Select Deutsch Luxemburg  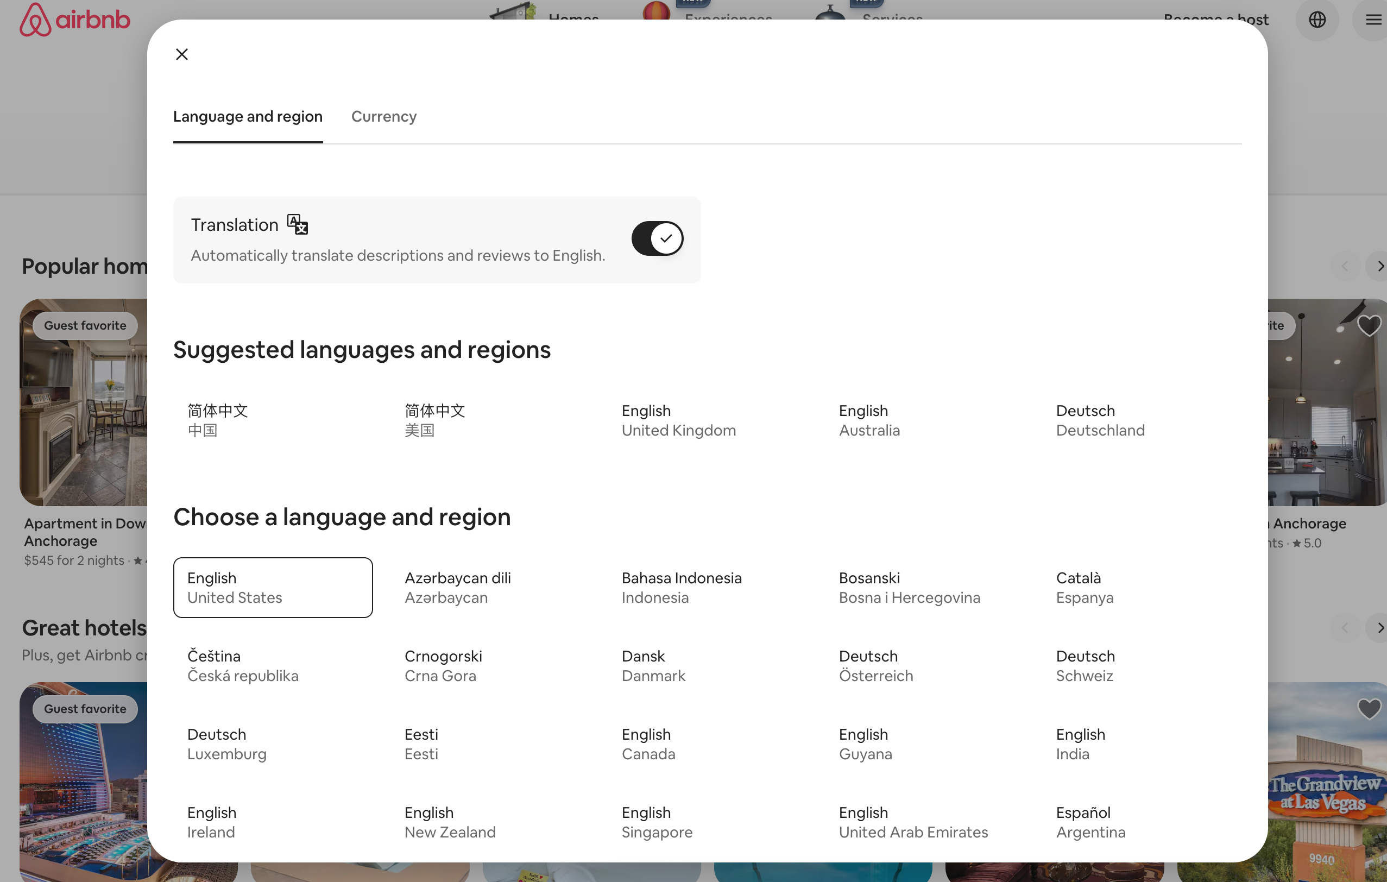[x=273, y=744]
